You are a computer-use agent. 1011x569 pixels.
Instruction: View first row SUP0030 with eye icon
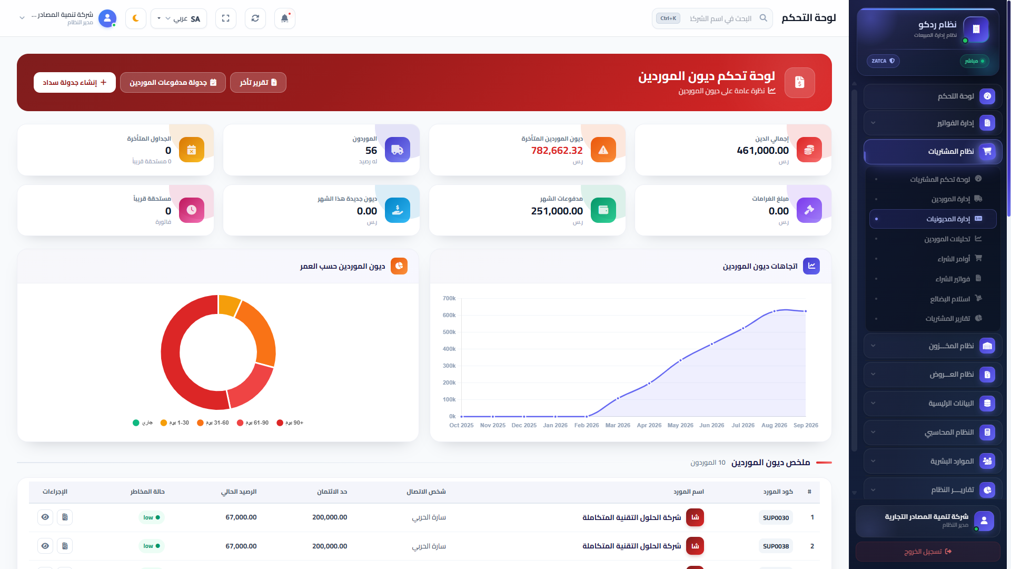45,517
